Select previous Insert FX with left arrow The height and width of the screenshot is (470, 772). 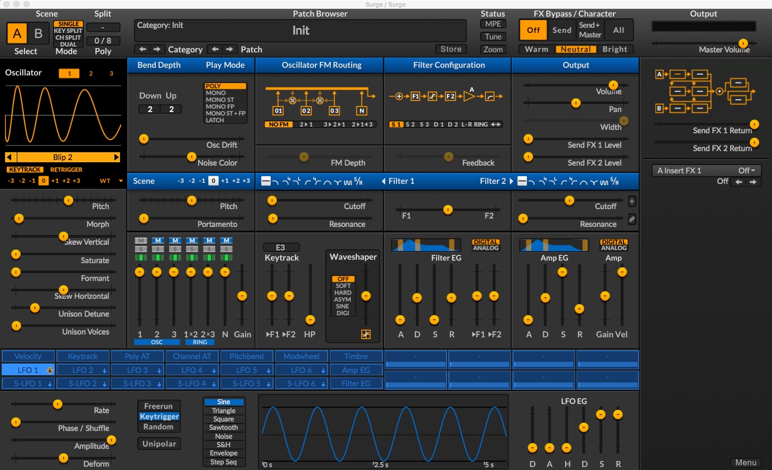[740, 182]
